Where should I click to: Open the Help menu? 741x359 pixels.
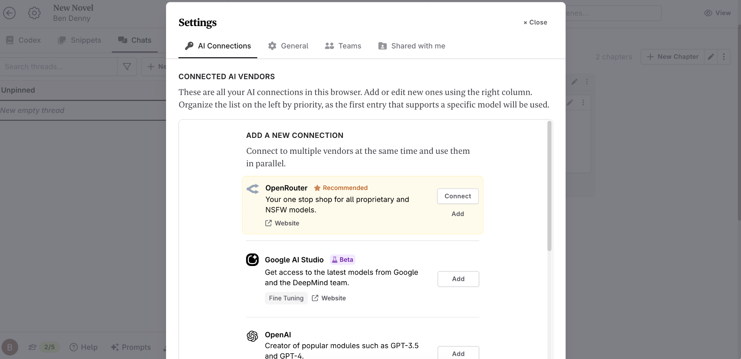coord(84,347)
